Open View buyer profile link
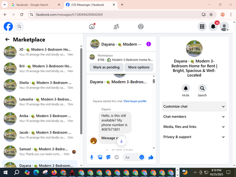Image resolution: width=236 pixels, height=177 pixels. click(135, 101)
